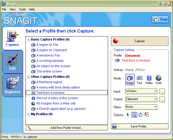
Task: Click globe icon beside All images from Web site
Action: coord(33,103)
